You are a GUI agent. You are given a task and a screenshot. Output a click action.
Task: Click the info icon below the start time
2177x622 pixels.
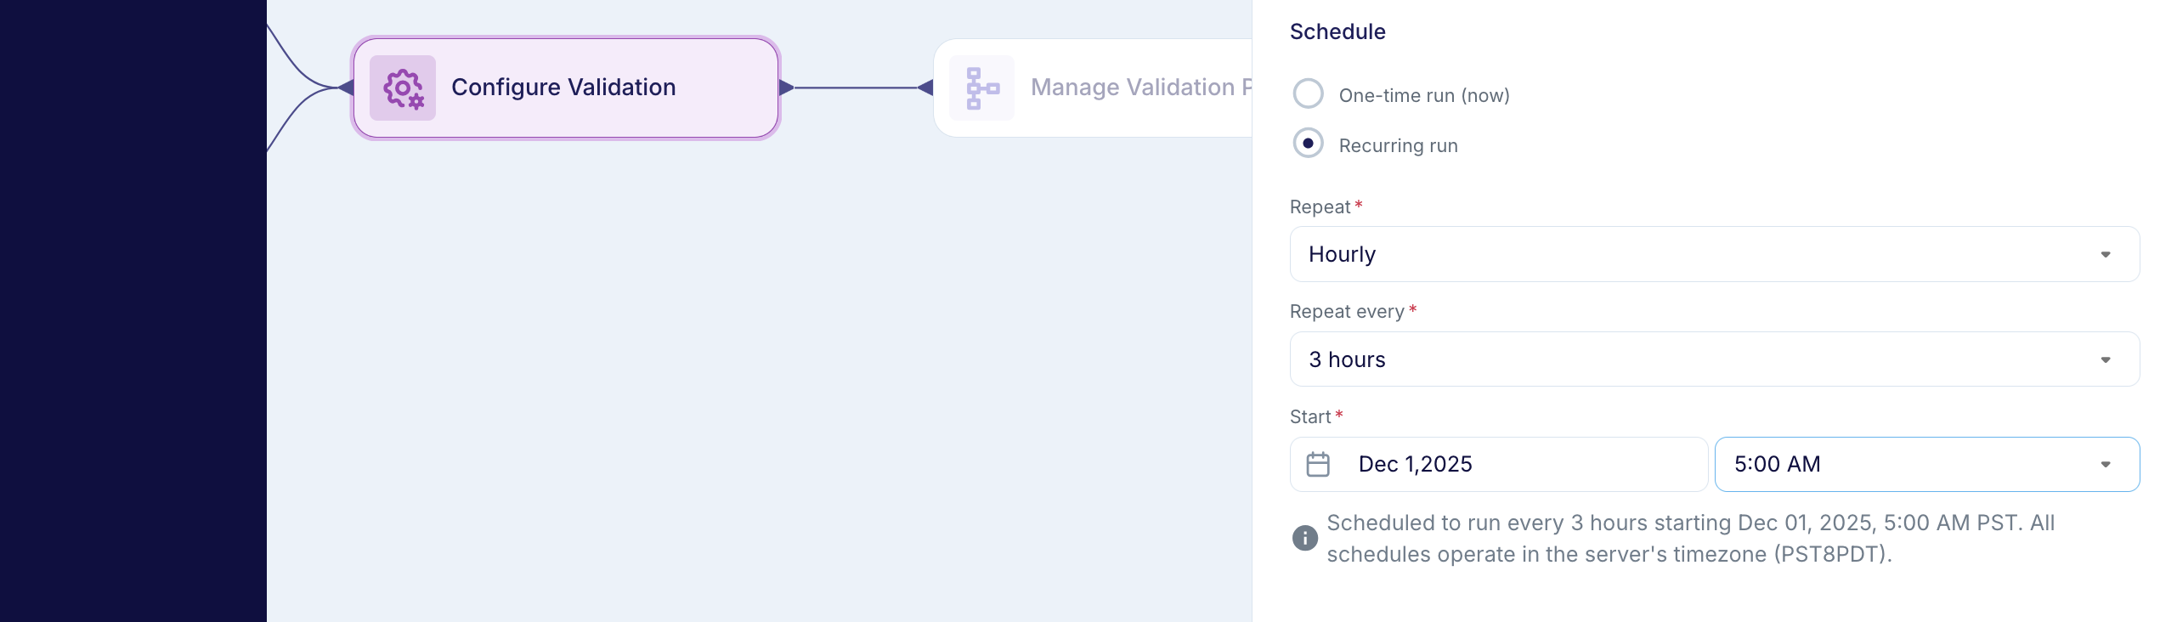(1305, 538)
